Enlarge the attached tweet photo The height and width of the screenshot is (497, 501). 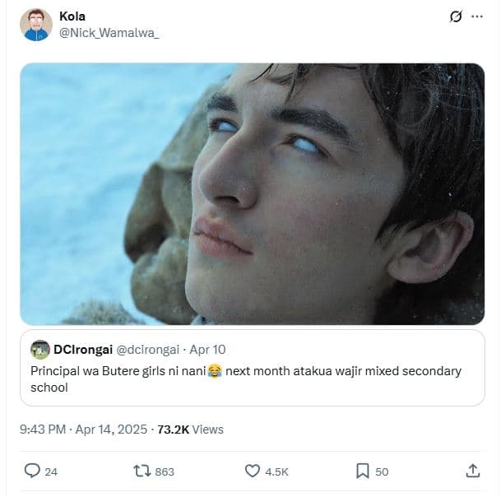point(252,194)
